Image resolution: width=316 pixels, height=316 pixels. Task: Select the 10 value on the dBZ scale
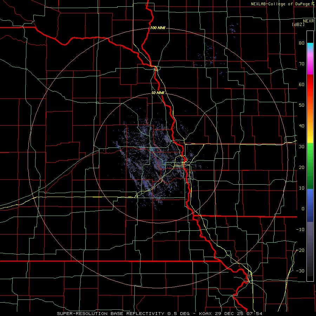302,188
